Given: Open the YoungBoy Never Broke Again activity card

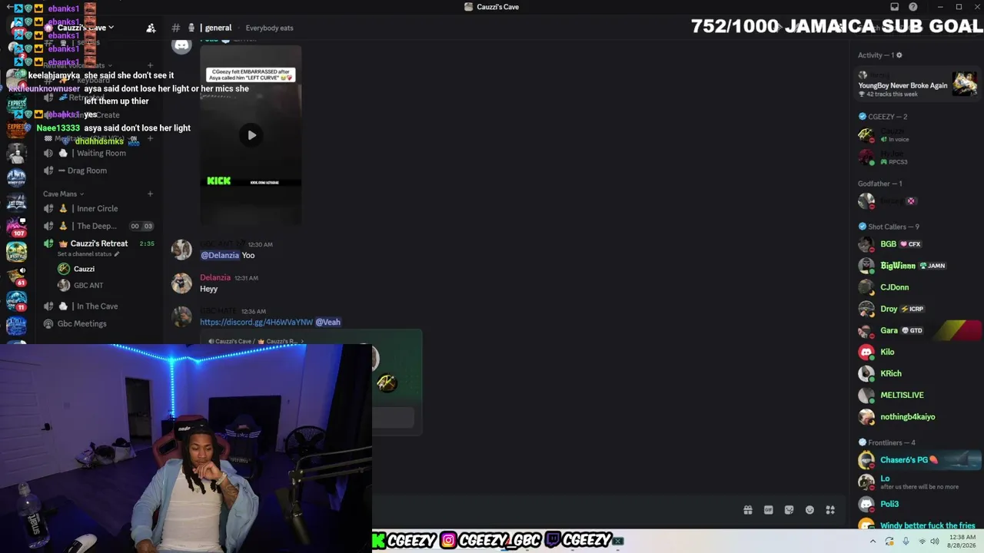Looking at the screenshot, I should pyautogui.click(x=918, y=84).
